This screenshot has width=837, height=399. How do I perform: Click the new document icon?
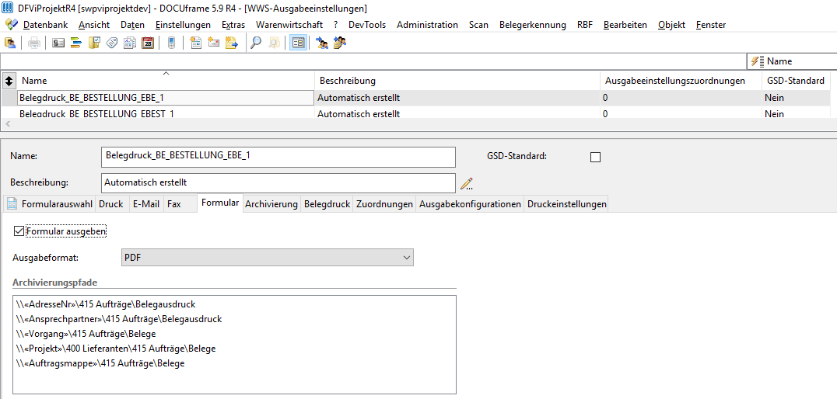[x=196, y=43]
